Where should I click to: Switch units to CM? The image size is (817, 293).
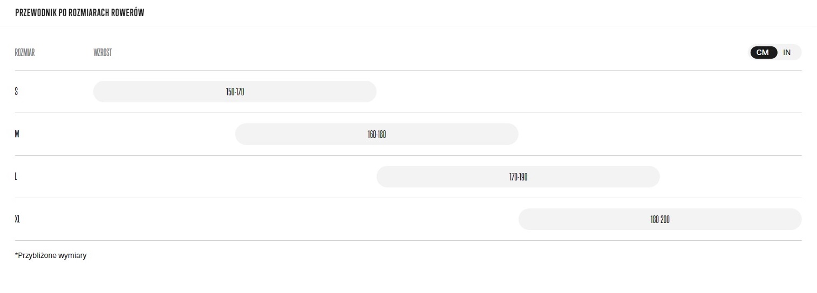pyautogui.click(x=763, y=52)
